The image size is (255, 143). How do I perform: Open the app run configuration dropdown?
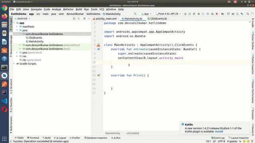[146, 14]
